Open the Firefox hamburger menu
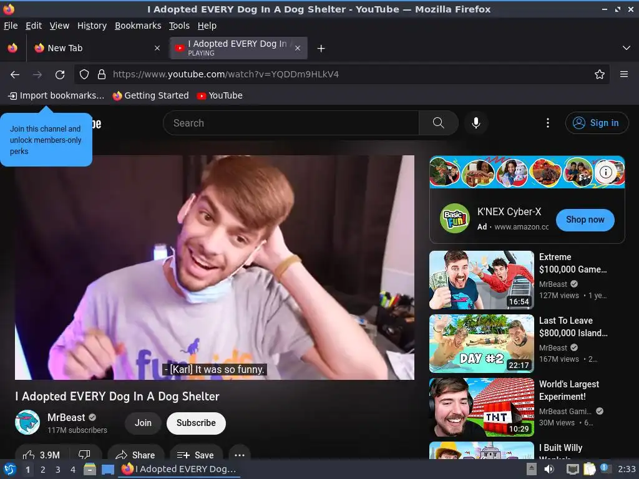 point(623,74)
